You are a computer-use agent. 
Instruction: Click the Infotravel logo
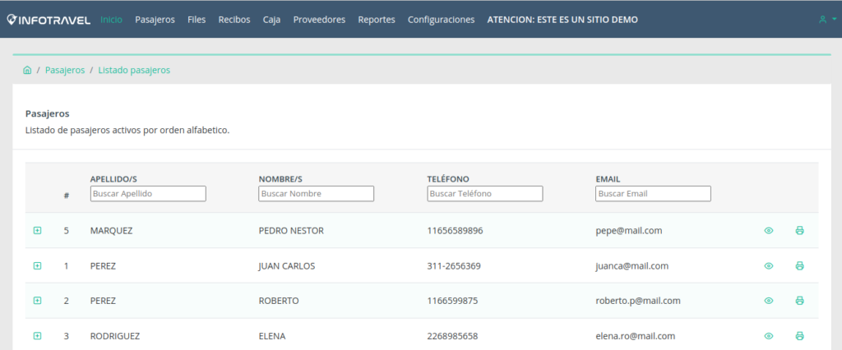[x=49, y=20]
